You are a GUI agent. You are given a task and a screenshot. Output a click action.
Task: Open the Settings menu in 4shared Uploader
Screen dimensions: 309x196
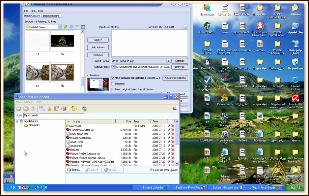click(x=29, y=102)
